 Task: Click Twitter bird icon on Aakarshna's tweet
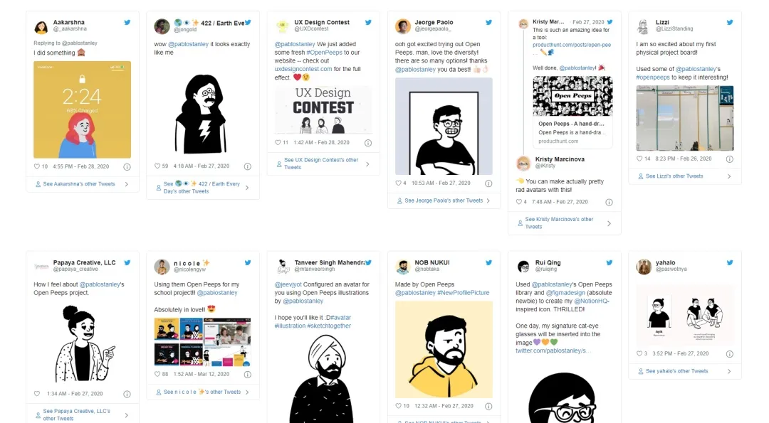(x=127, y=23)
